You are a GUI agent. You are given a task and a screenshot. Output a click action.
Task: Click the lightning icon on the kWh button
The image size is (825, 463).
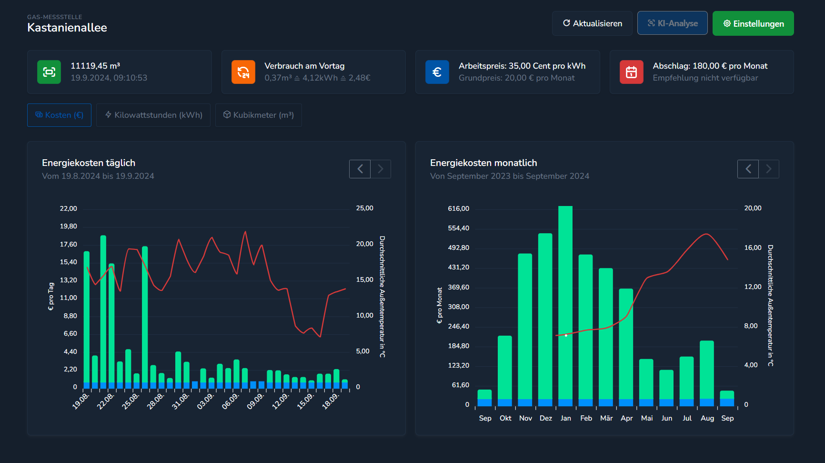coord(109,115)
